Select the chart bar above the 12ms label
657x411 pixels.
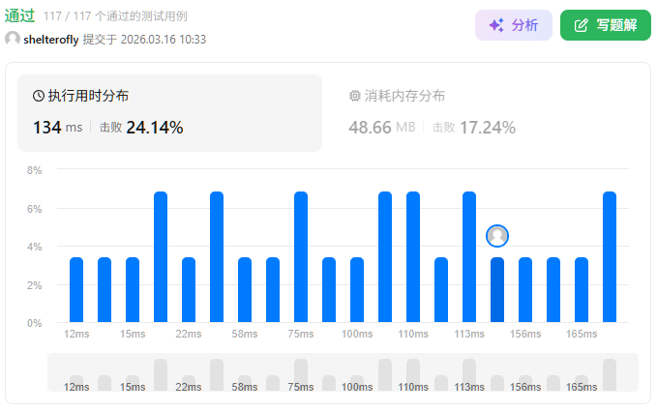(76, 289)
